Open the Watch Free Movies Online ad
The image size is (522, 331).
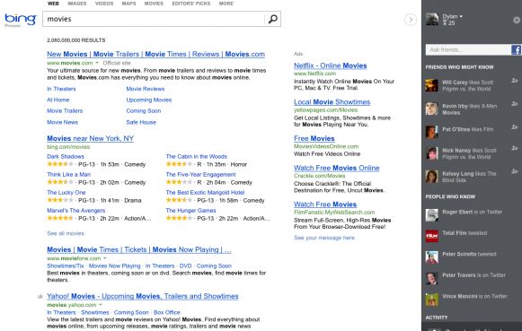337,168
